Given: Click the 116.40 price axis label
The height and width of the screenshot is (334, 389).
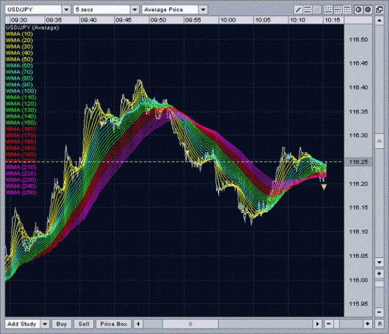Looking at the screenshot, I should click(x=359, y=88).
